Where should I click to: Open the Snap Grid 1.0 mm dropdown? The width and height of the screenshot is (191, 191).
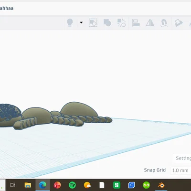(180, 170)
